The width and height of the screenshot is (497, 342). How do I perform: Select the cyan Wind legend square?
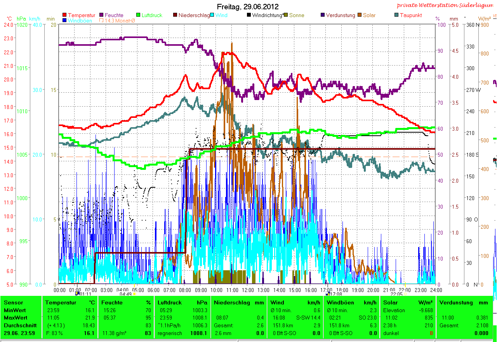(x=212, y=16)
